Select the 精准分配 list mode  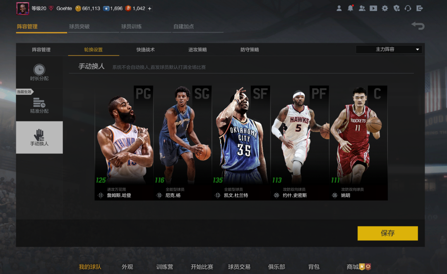pos(39,105)
